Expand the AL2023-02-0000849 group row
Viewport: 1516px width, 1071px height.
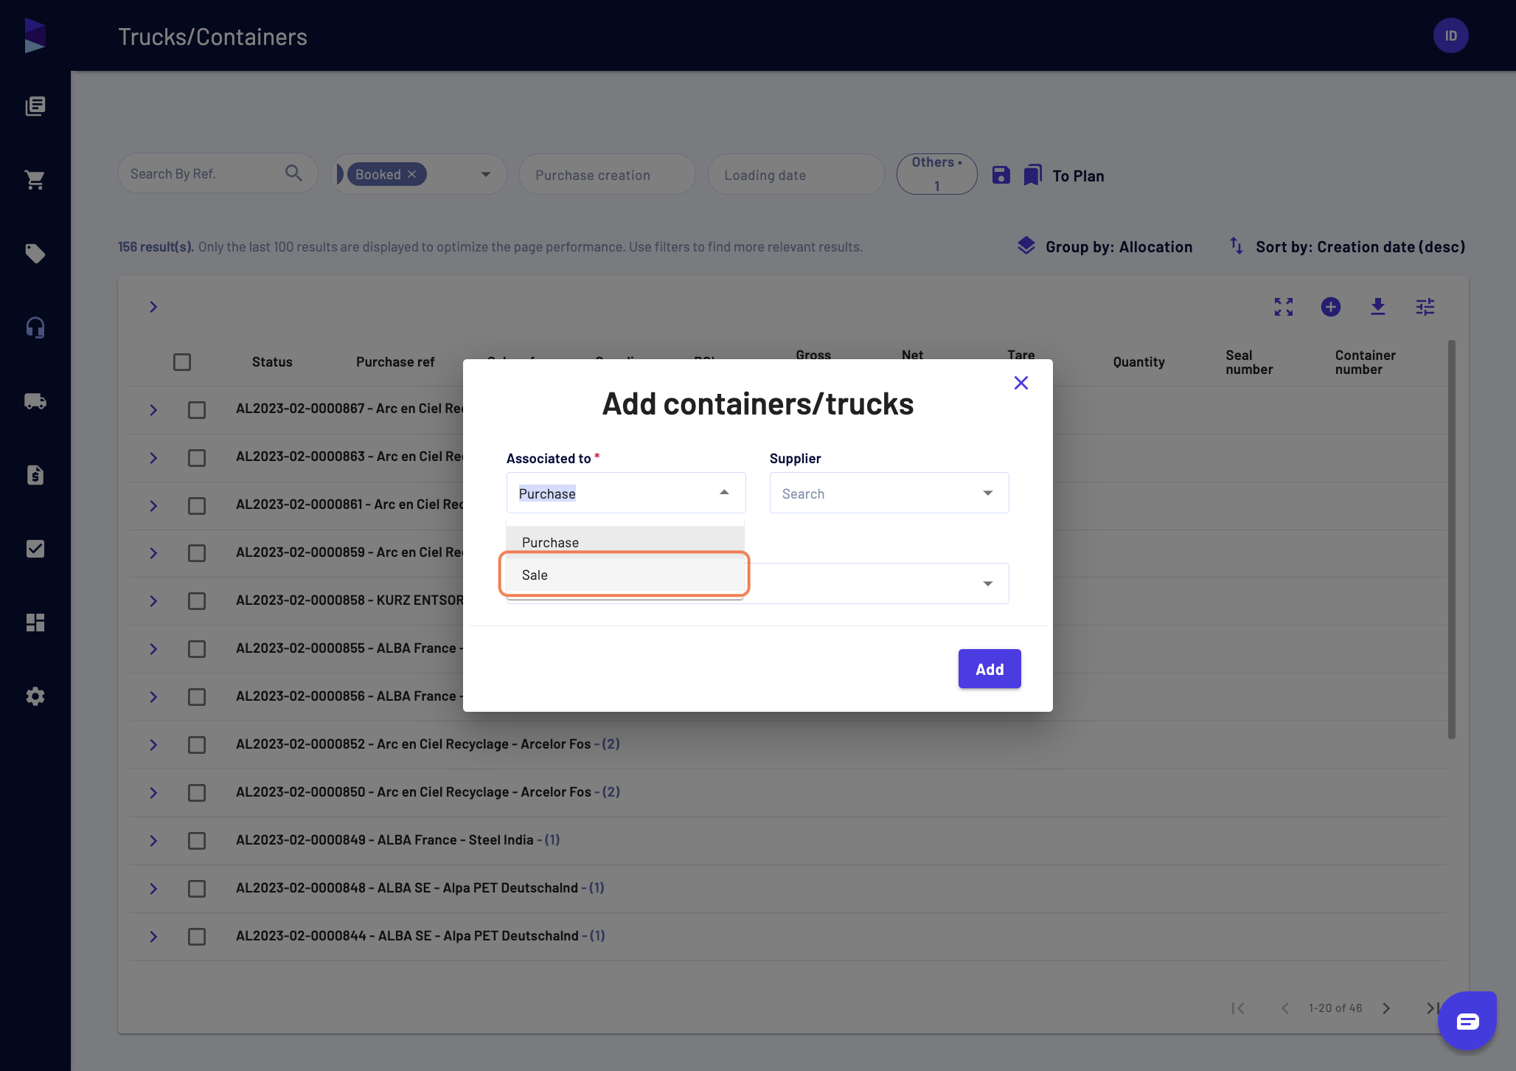[x=153, y=841]
